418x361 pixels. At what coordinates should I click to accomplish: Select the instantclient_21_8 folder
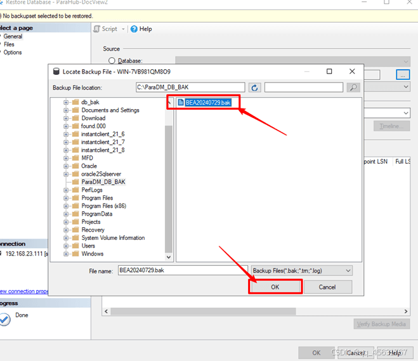click(x=103, y=150)
